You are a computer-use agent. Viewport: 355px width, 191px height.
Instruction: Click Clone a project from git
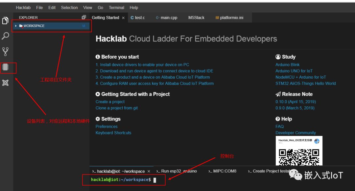[117, 108]
